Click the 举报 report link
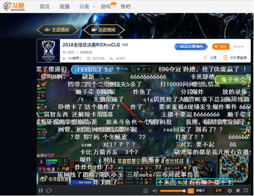254x196 pixels. point(125,45)
